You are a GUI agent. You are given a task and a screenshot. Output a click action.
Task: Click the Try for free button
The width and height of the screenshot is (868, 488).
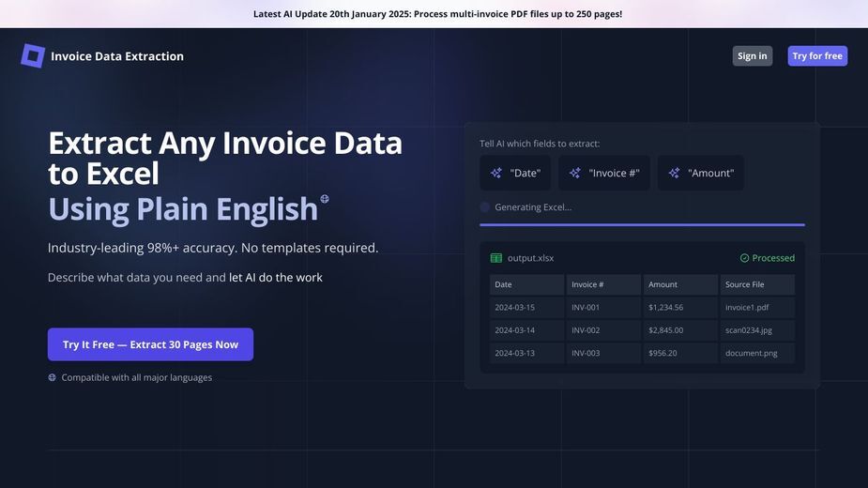[x=817, y=56]
